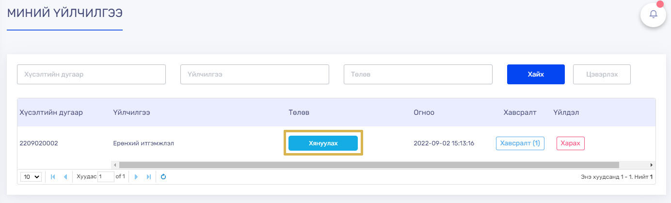Go to next page in pager

[136, 177]
